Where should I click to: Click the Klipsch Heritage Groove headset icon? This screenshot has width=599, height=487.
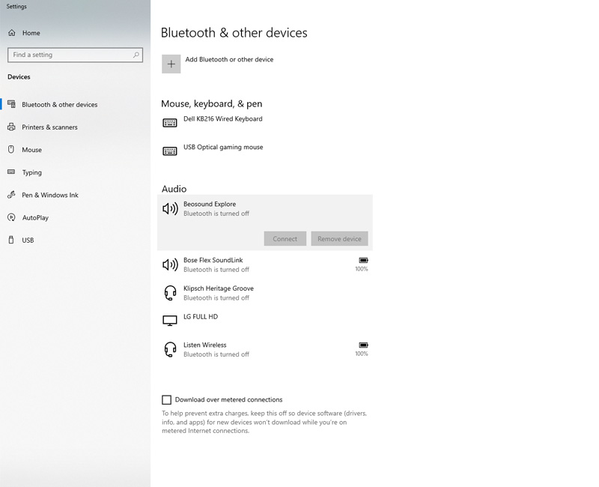point(171,293)
